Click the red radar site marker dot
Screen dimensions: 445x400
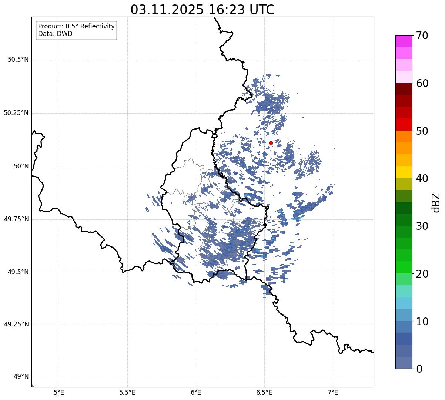coord(271,143)
